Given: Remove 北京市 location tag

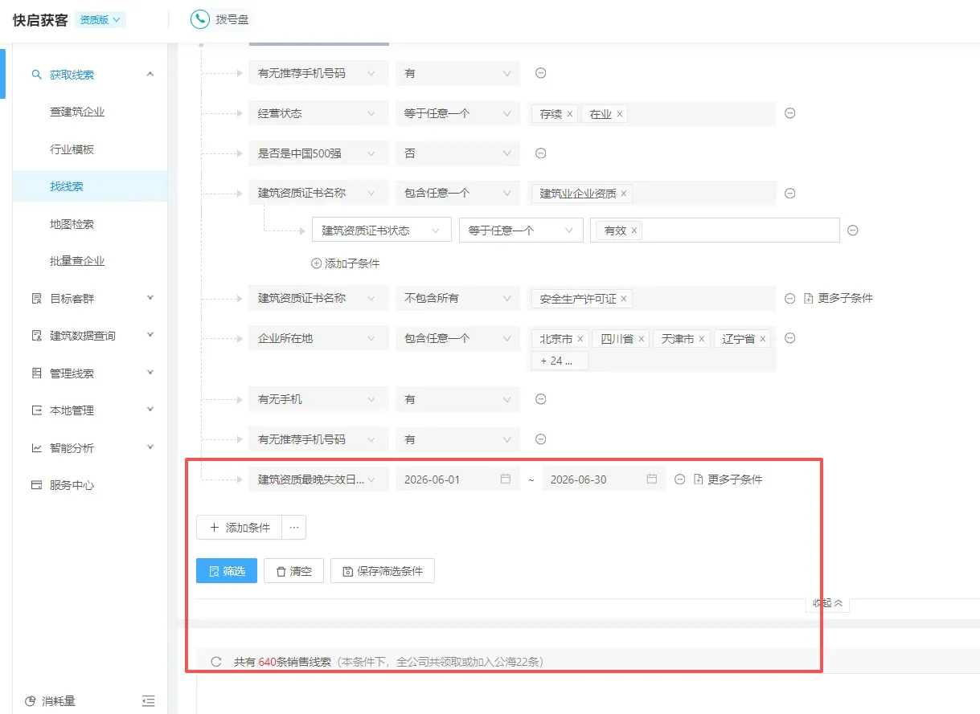Looking at the screenshot, I should tap(580, 339).
